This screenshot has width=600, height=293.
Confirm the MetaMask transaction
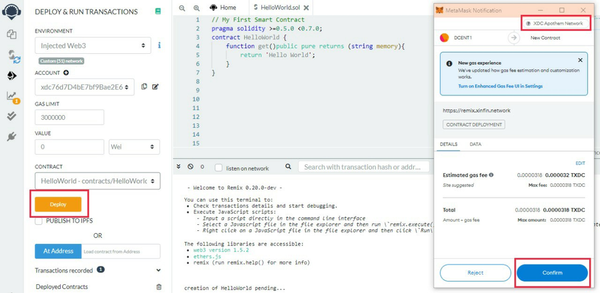click(x=552, y=273)
